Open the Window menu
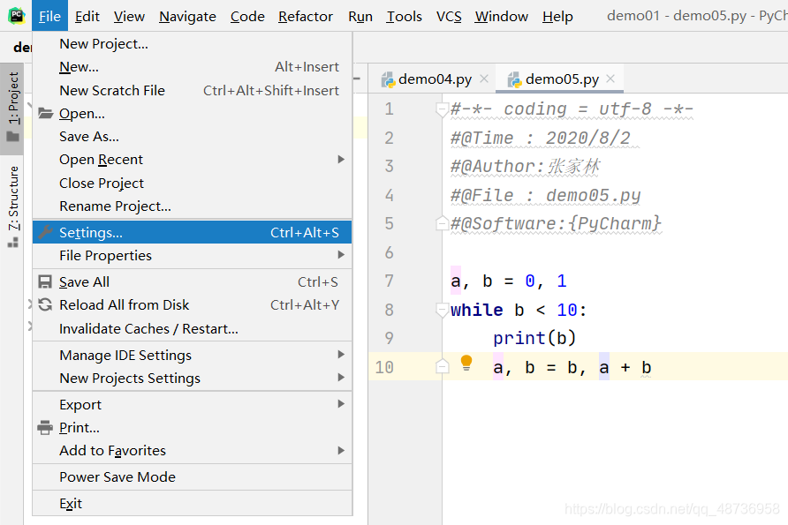Viewport: 788px width, 525px height. point(501,17)
